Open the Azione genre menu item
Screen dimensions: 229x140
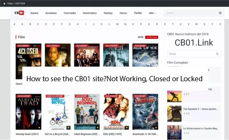coord(34,13)
